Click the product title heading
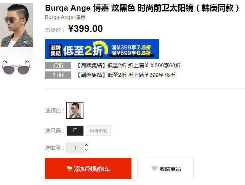The height and width of the screenshot is (185, 245). 142,8
